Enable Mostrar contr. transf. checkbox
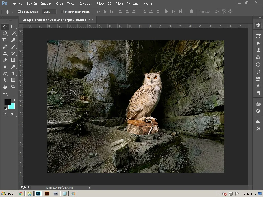The image size is (263, 197). click(x=62, y=12)
